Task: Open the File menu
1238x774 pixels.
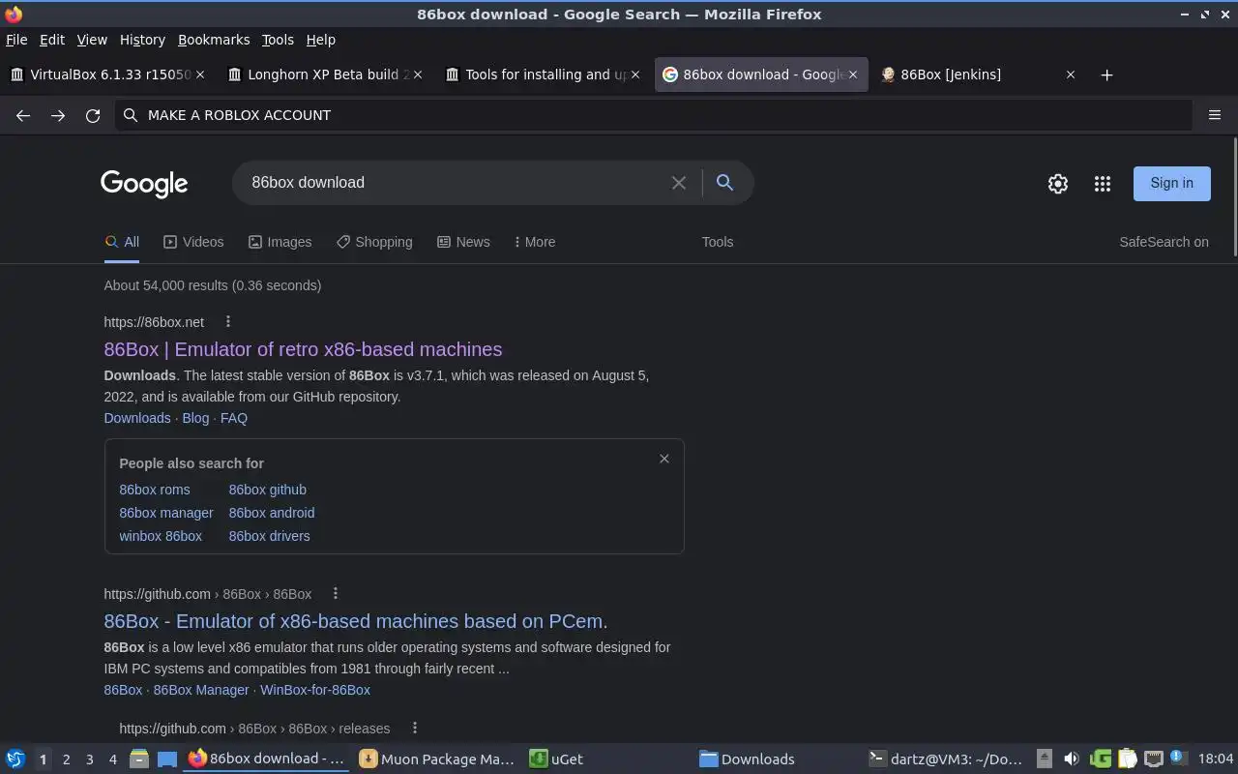Action: (x=16, y=40)
